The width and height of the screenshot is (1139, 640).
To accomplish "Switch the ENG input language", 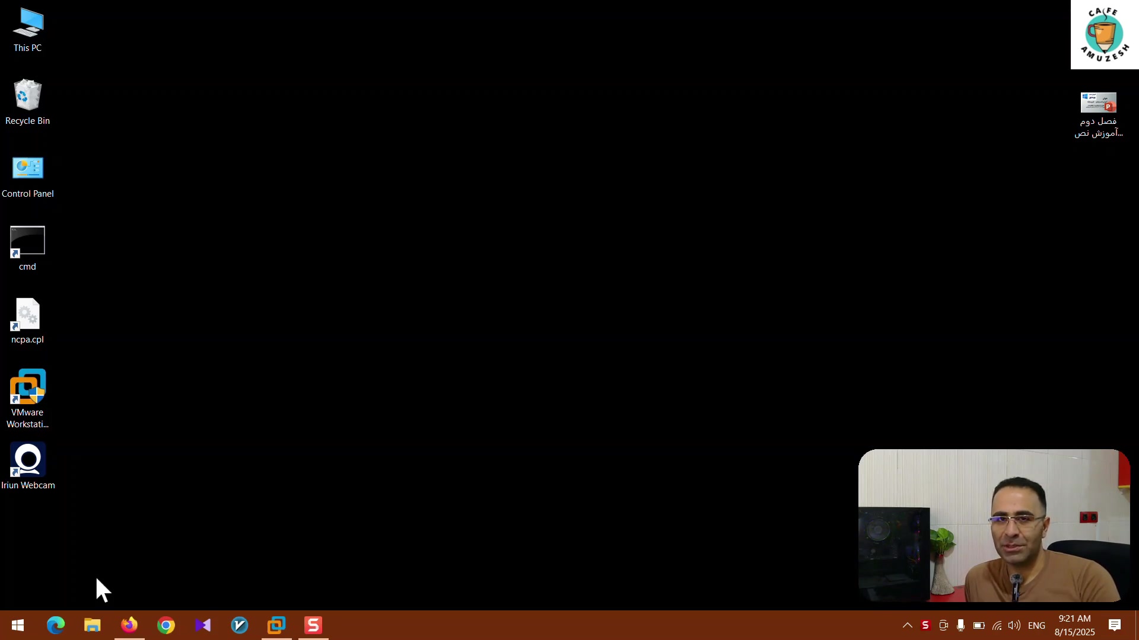I will pos(1036,625).
